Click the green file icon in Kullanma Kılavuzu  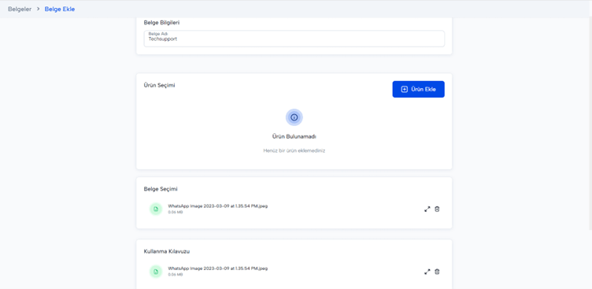pos(156,271)
